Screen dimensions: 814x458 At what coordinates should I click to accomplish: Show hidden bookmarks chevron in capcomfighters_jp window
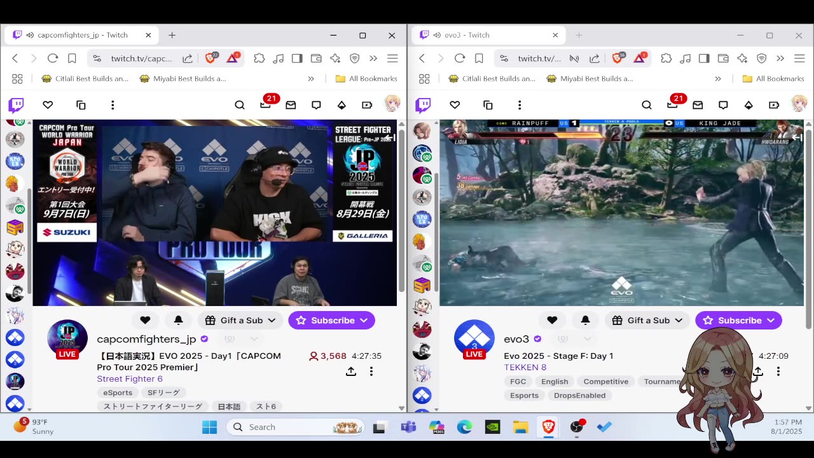[x=311, y=79]
